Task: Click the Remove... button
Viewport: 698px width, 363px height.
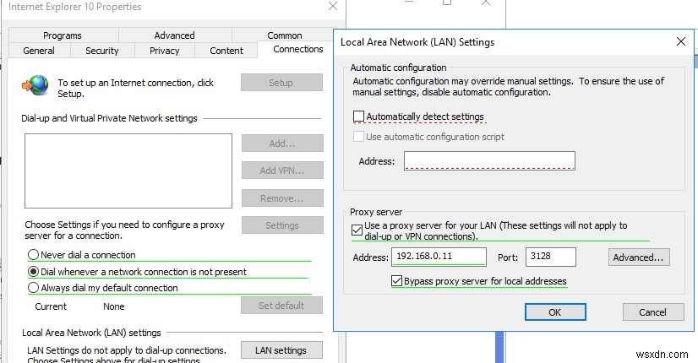Action: (x=282, y=198)
